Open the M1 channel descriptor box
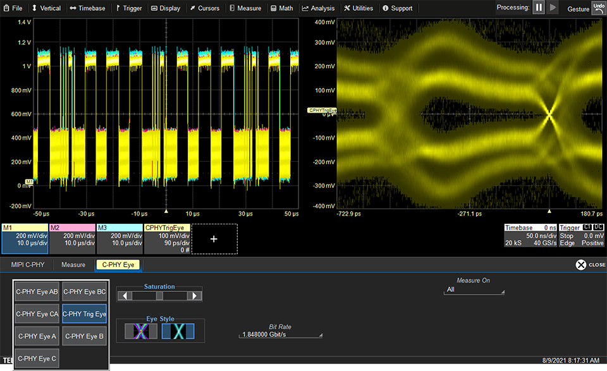This screenshot has width=607, height=371. click(25, 238)
